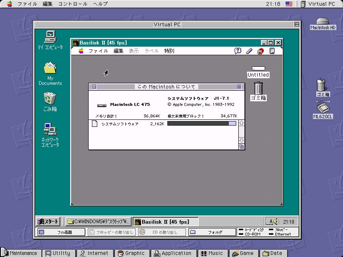Expand the Graphic popup tab
Viewport: 343px width, 257px height.
point(132,253)
